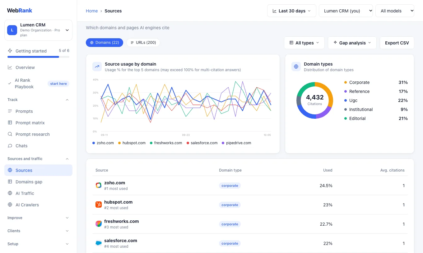Open Sources in the sidebar menu

pyautogui.click(x=38, y=170)
